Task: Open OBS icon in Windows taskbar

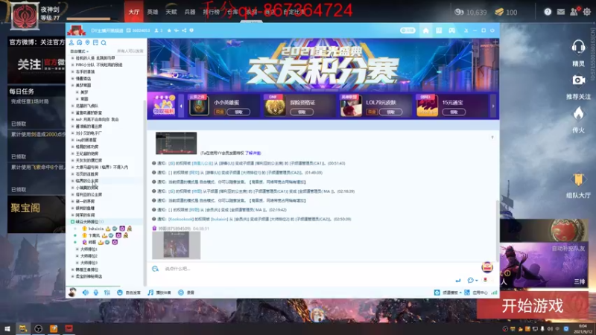Action: (x=39, y=329)
